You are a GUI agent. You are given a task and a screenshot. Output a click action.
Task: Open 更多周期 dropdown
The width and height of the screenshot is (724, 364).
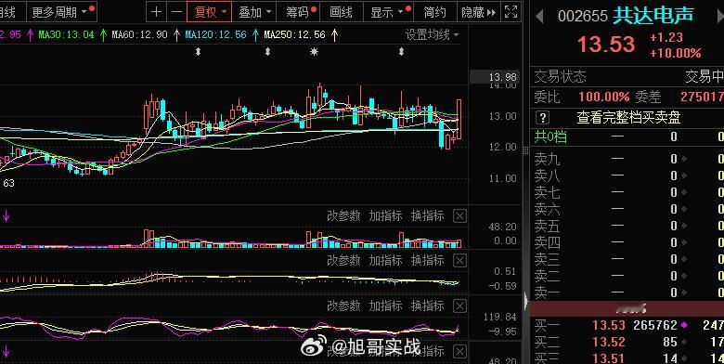[62, 12]
